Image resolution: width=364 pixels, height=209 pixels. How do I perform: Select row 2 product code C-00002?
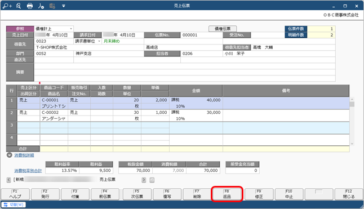click(x=54, y=113)
